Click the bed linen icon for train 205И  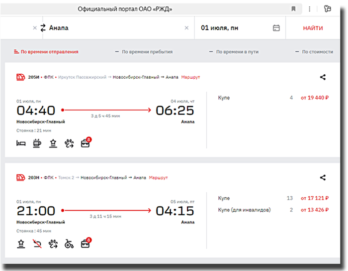pyautogui.click(x=21, y=143)
